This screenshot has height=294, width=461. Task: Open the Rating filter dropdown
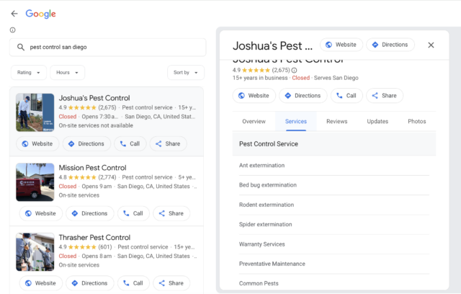[29, 72]
